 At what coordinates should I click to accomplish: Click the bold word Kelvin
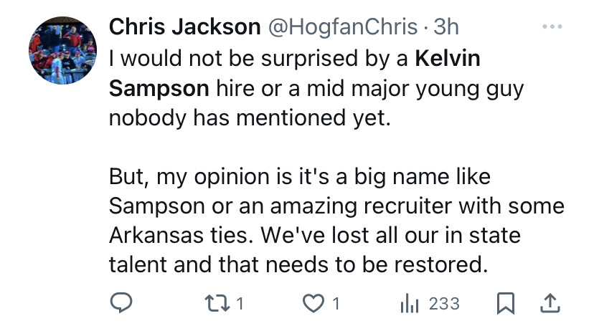[x=448, y=57]
